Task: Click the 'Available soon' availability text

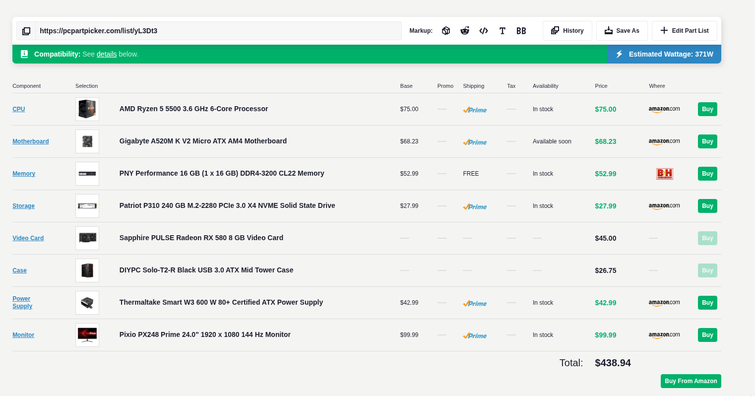Action: [552, 141]
